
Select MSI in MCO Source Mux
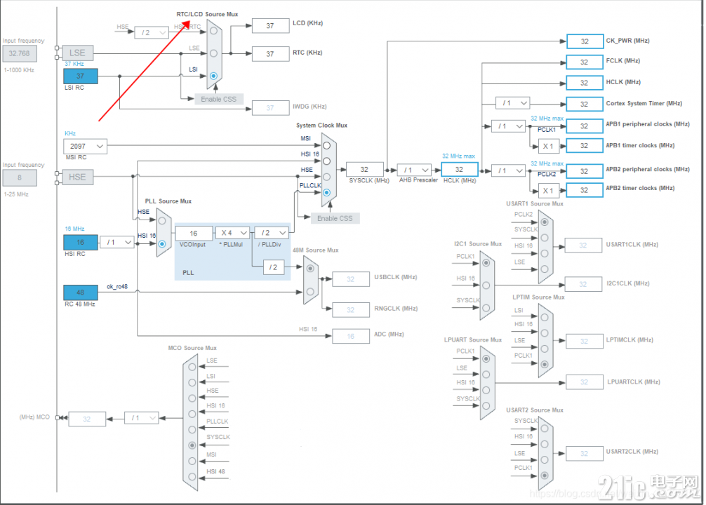(x=192, y=461)
